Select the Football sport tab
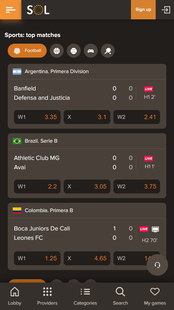 point(27,51)
